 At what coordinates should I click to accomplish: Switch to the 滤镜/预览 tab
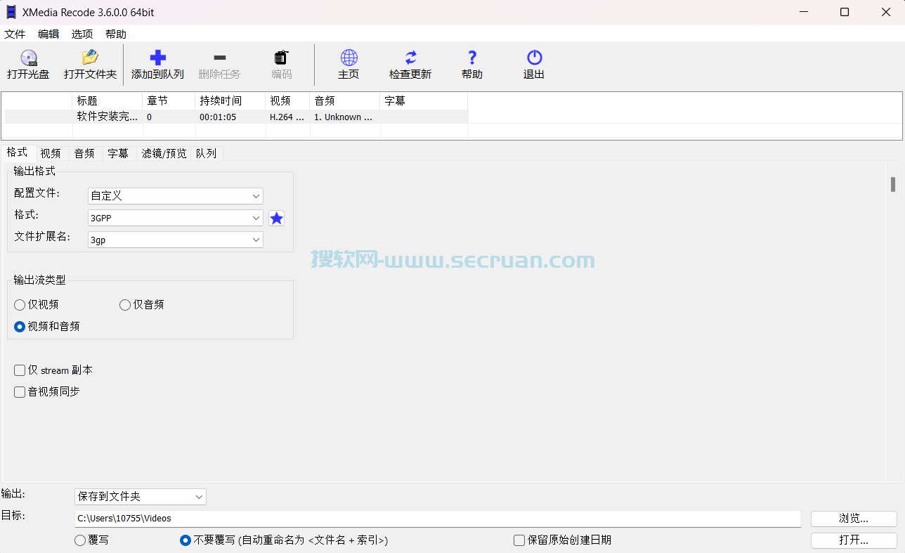(164, 153)
